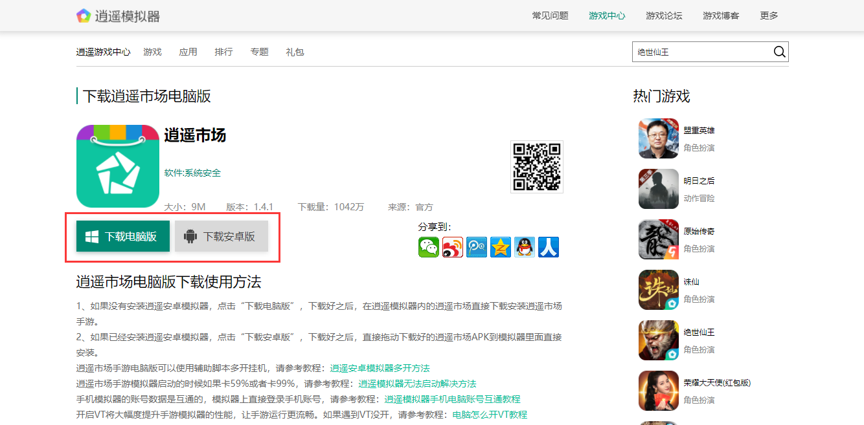Image resolution: width=864 pixels, height=425 pixels.
Task: Click the QR code image
Action: 536,166
